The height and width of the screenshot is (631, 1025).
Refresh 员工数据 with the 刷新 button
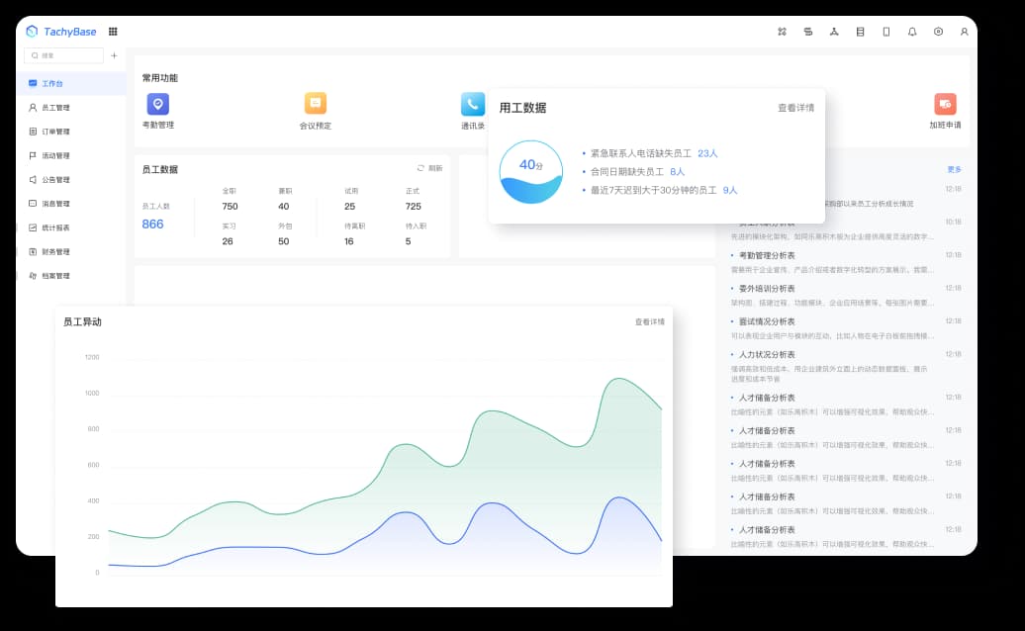[x=429, y=169]
